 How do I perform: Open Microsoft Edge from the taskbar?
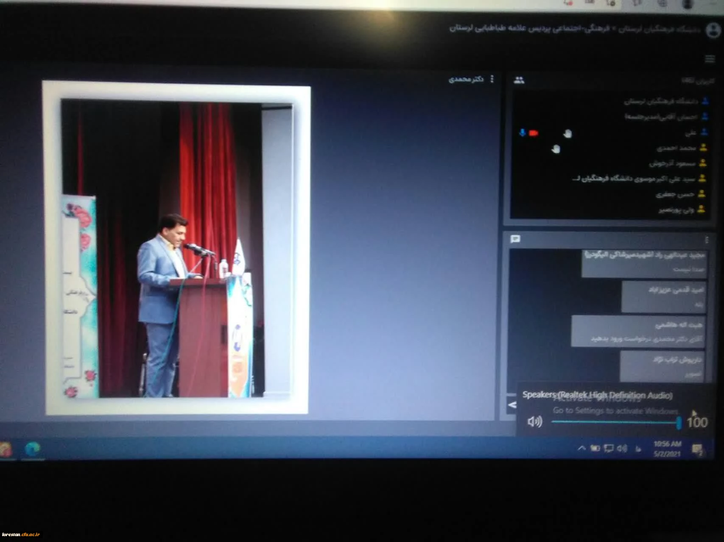click(33, 449)
